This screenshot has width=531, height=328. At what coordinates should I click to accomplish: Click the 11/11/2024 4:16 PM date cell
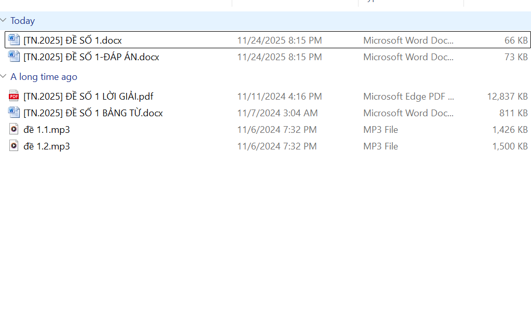click(280, 96)
